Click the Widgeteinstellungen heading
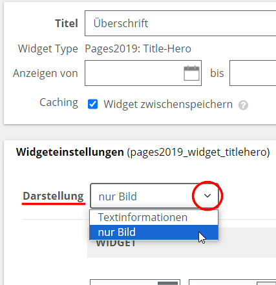276x285 pixels. pyautogui.click(x=70, y=152)
